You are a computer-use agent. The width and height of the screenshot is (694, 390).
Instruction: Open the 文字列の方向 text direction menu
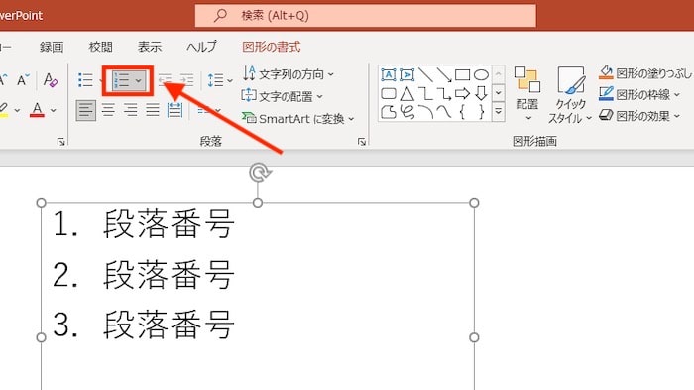tap(289, 74)
